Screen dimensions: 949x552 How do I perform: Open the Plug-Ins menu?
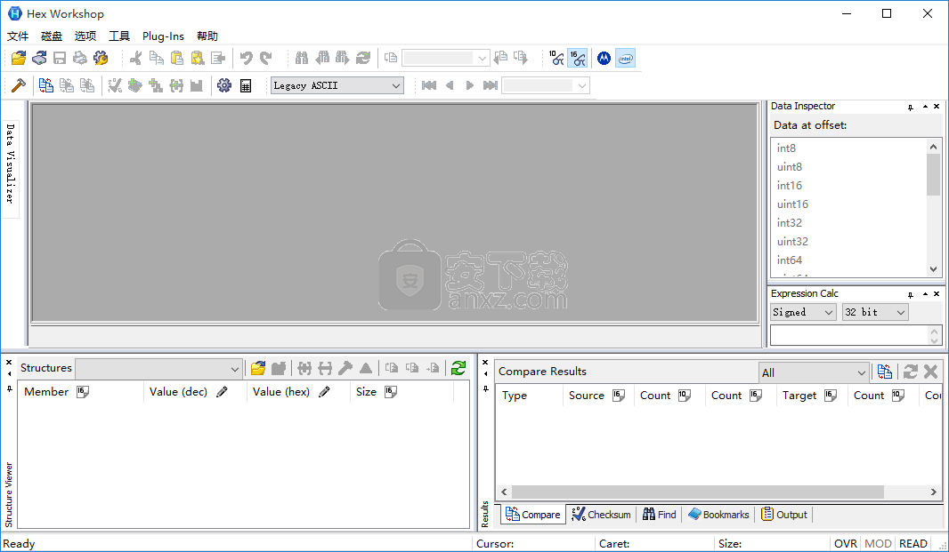[x=163, y=36]
